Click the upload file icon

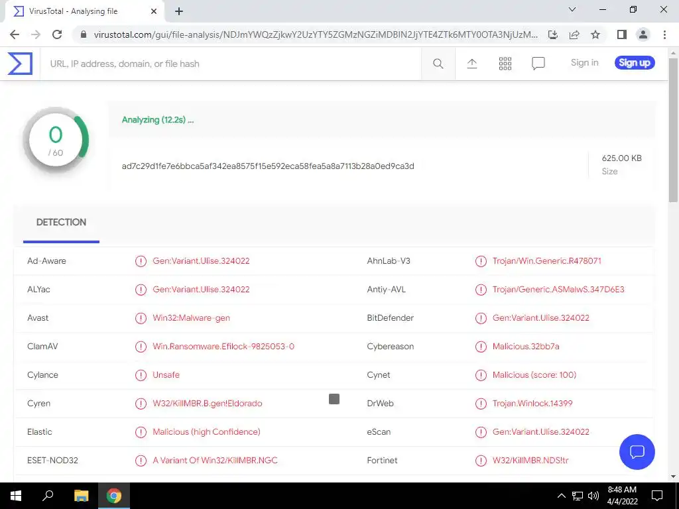472,64
